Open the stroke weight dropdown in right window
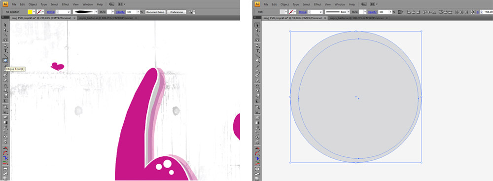This screenshot has height=181, width=493. (321, 12)
